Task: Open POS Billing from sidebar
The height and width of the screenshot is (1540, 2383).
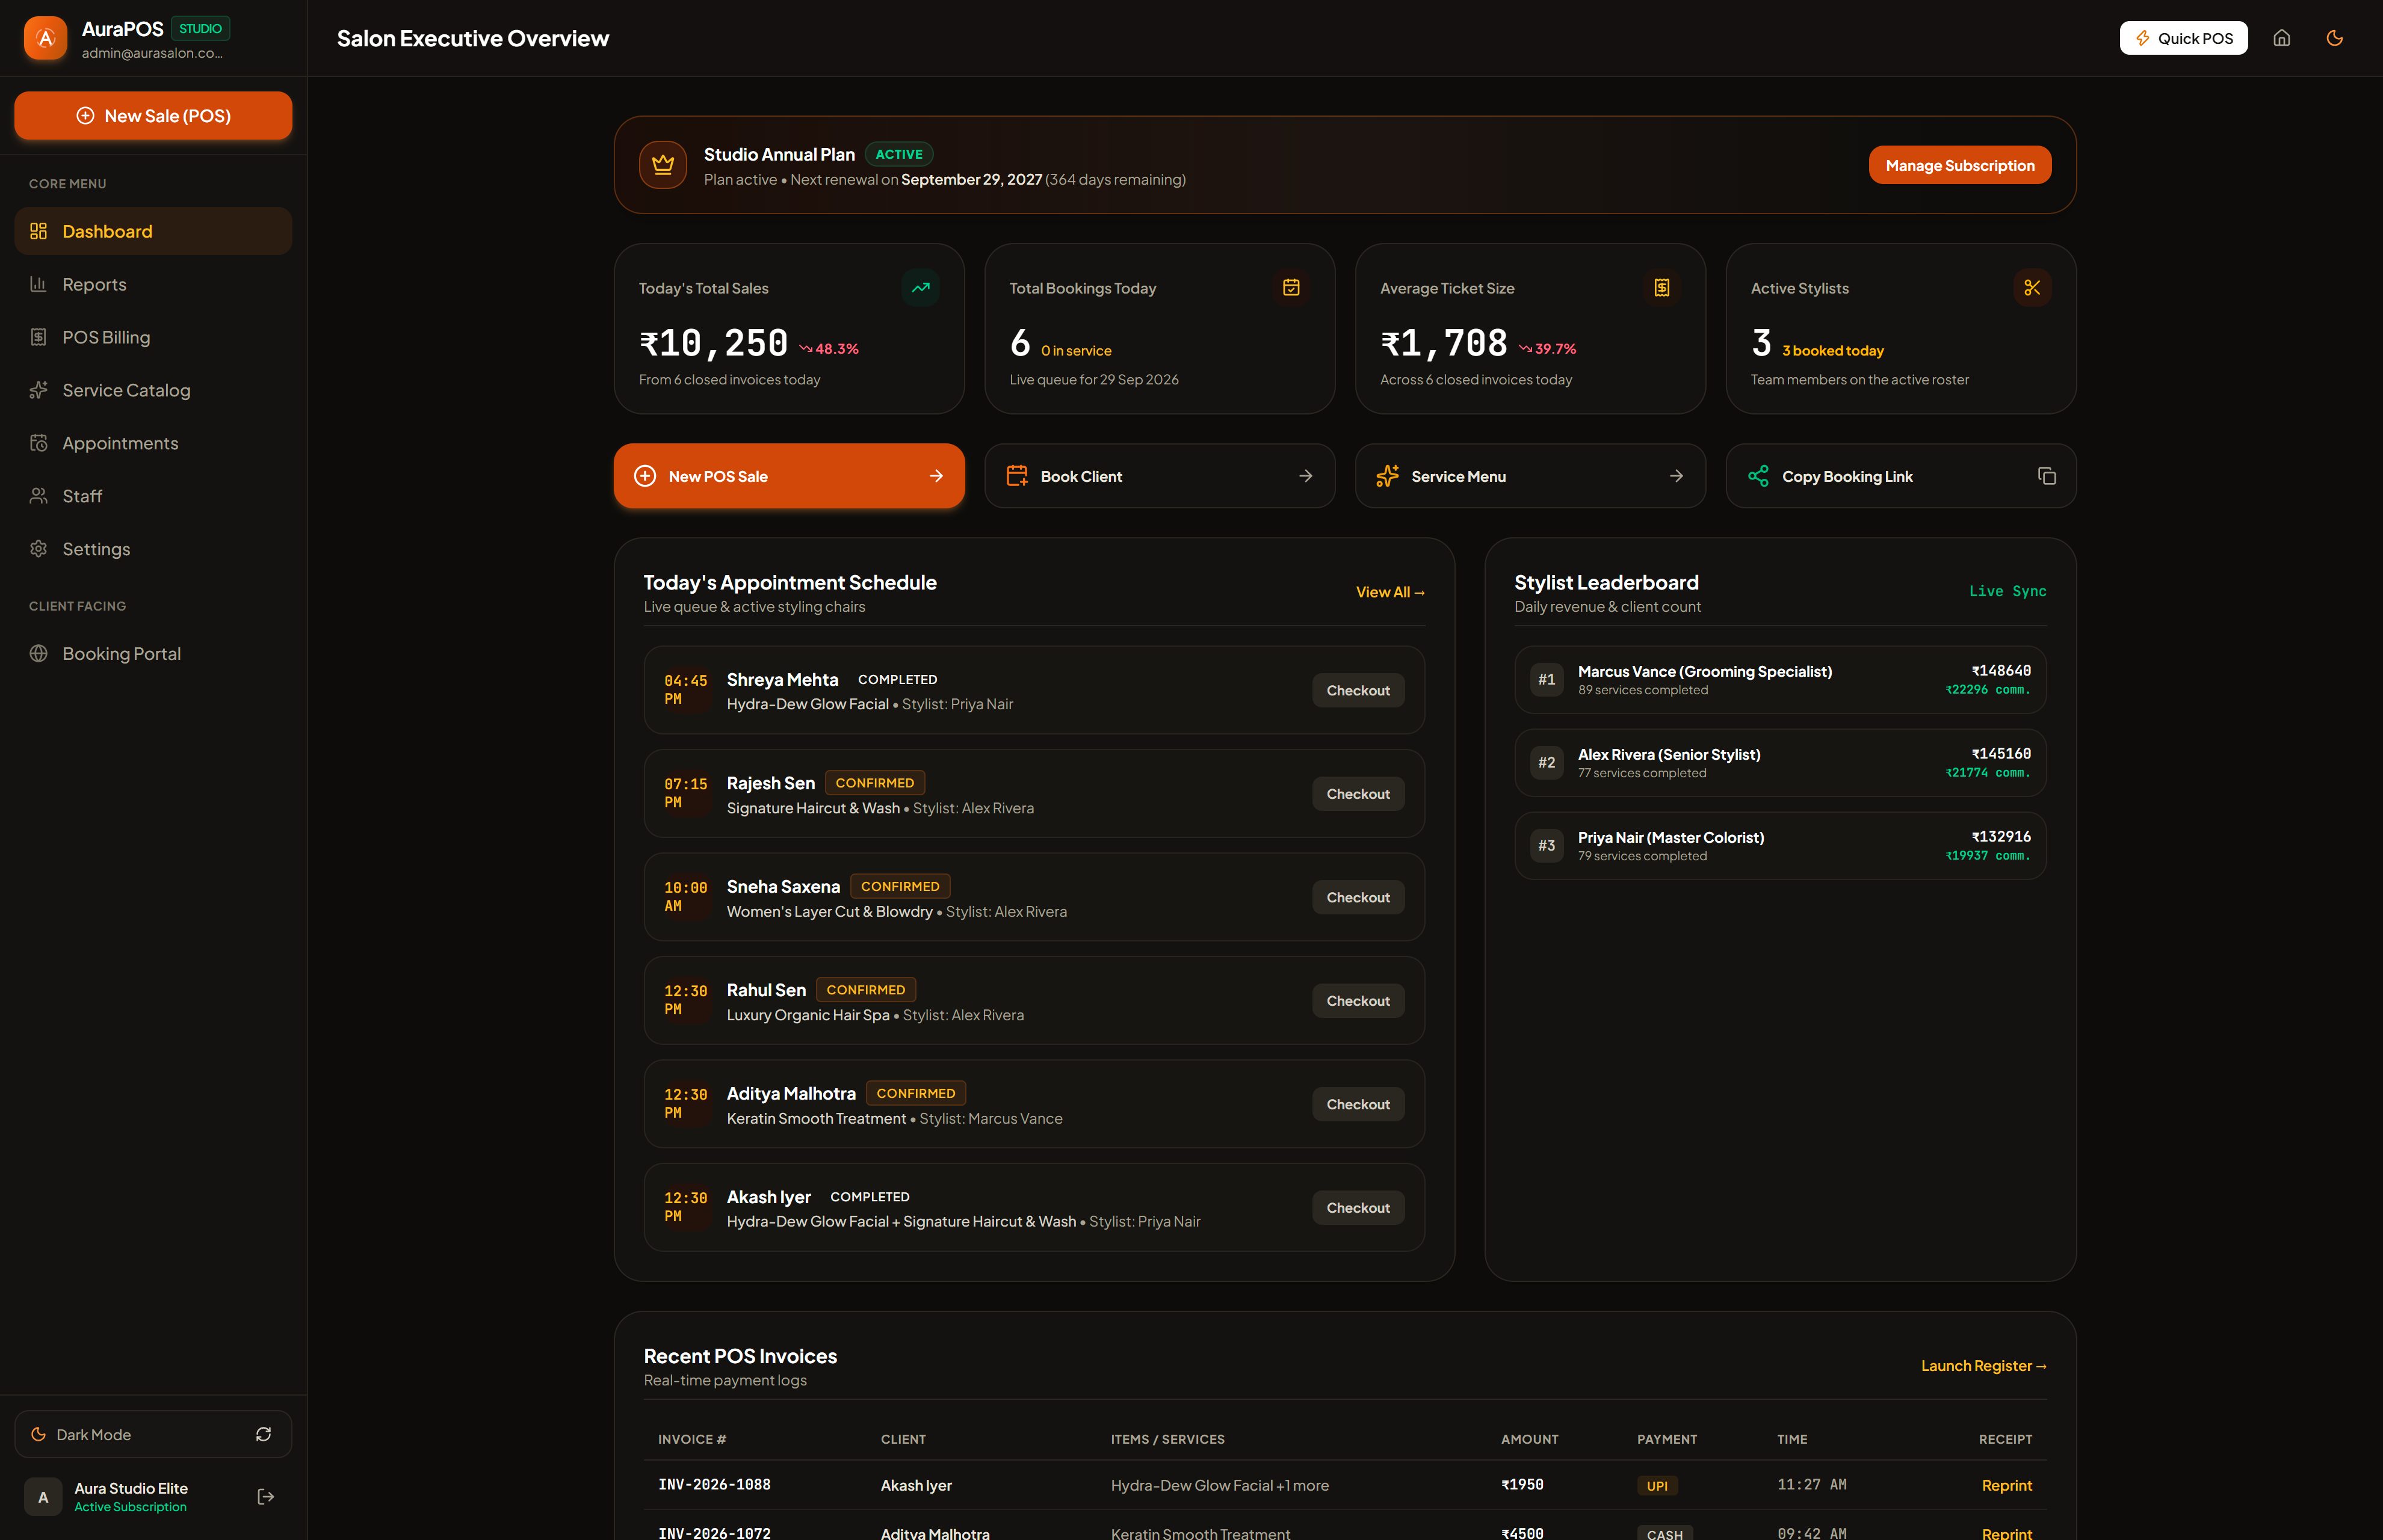Action: tap(153, 337)
